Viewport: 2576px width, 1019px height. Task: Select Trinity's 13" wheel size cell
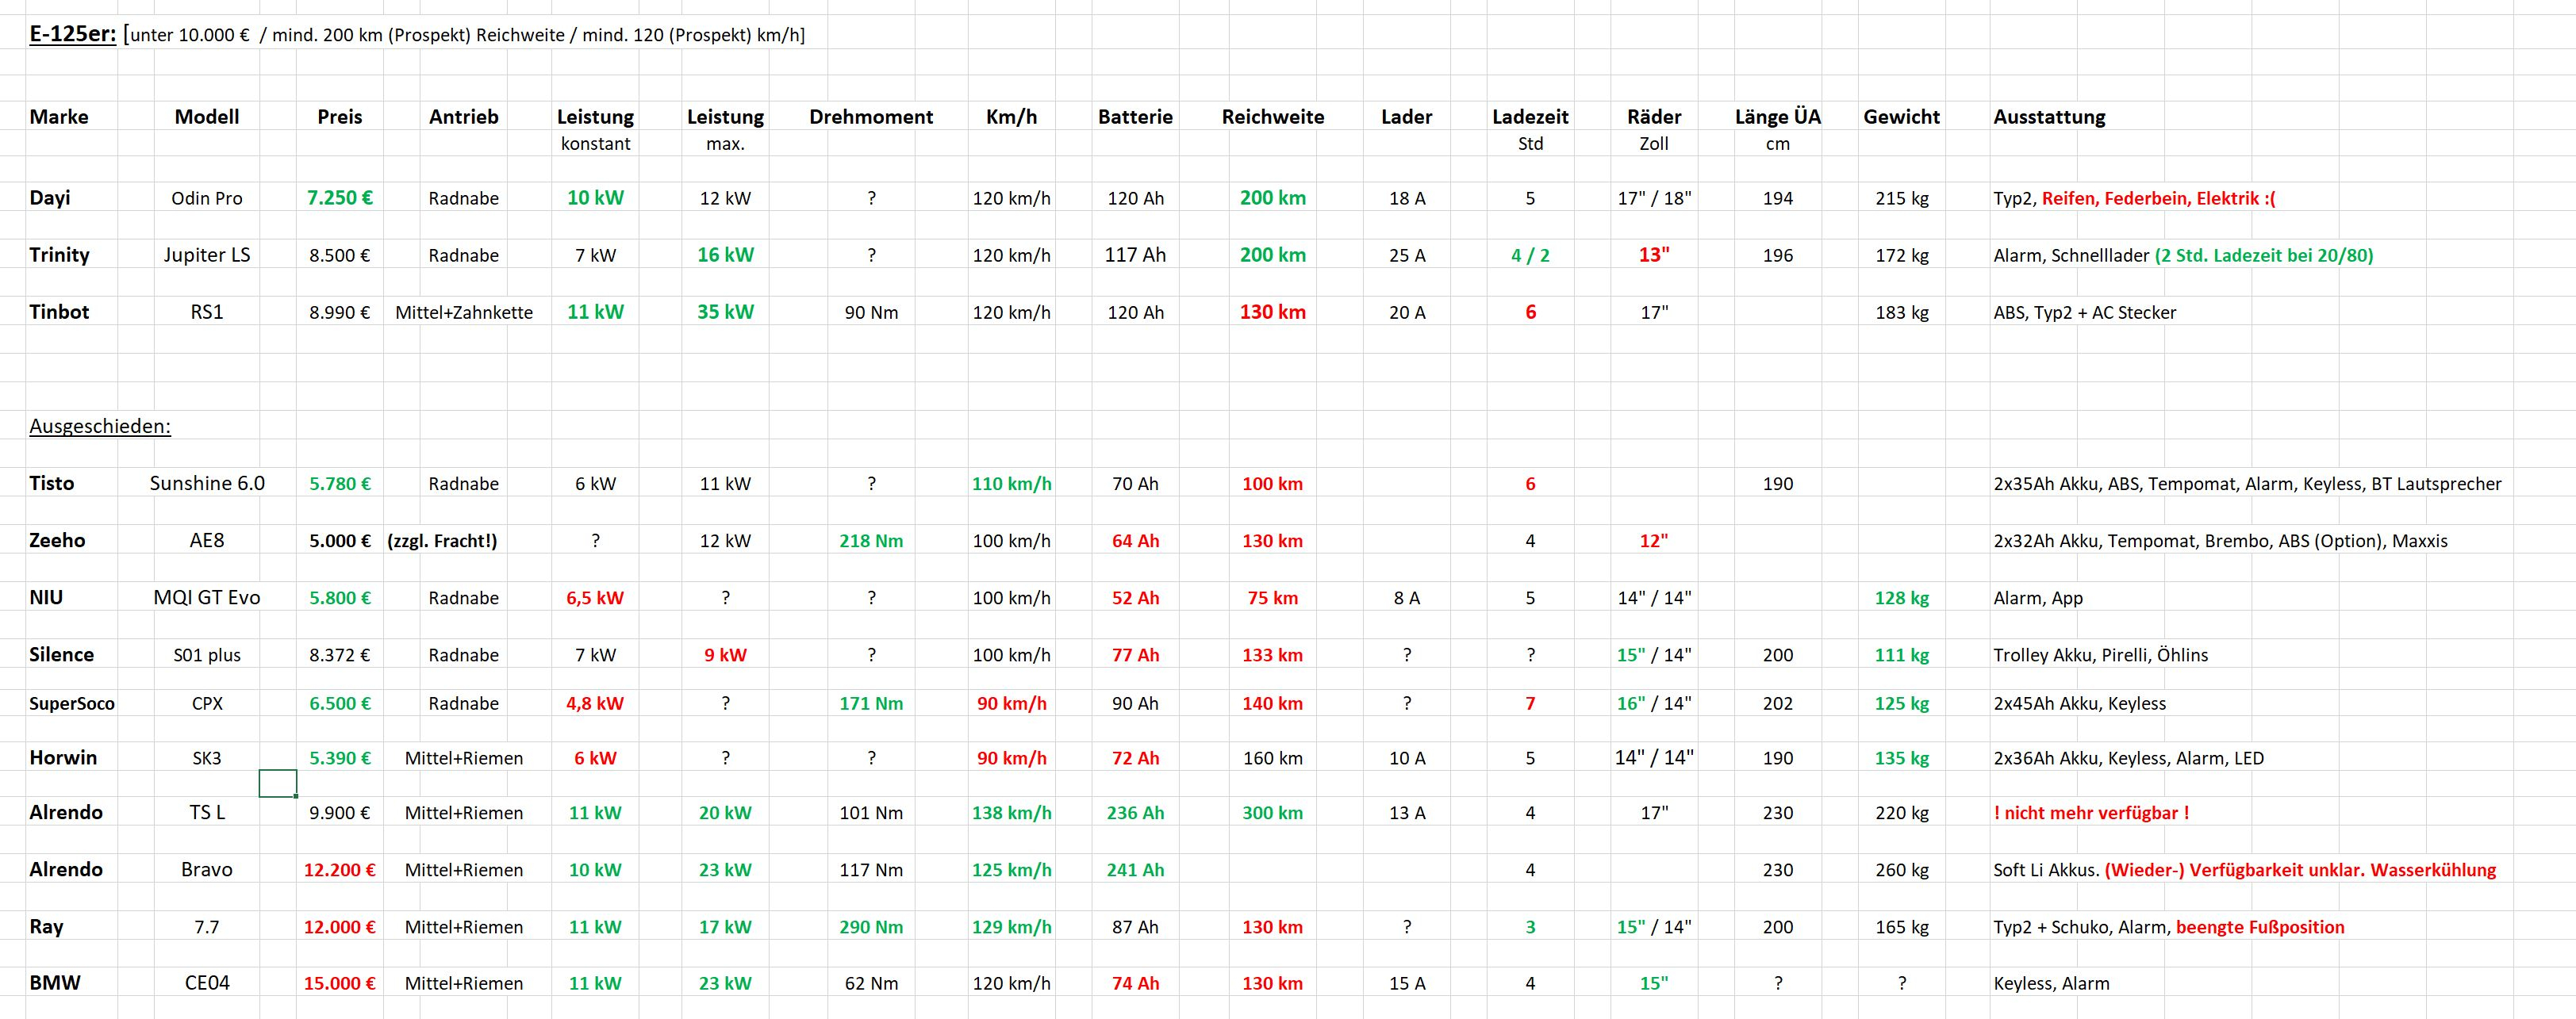[1654, 255]
